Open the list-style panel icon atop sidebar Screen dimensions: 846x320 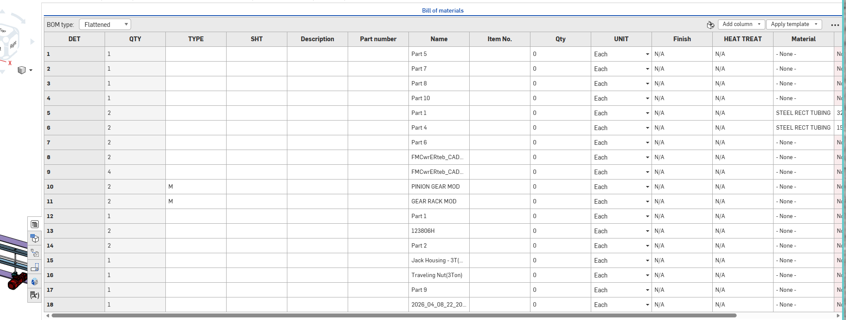click(x=35, y=224)
